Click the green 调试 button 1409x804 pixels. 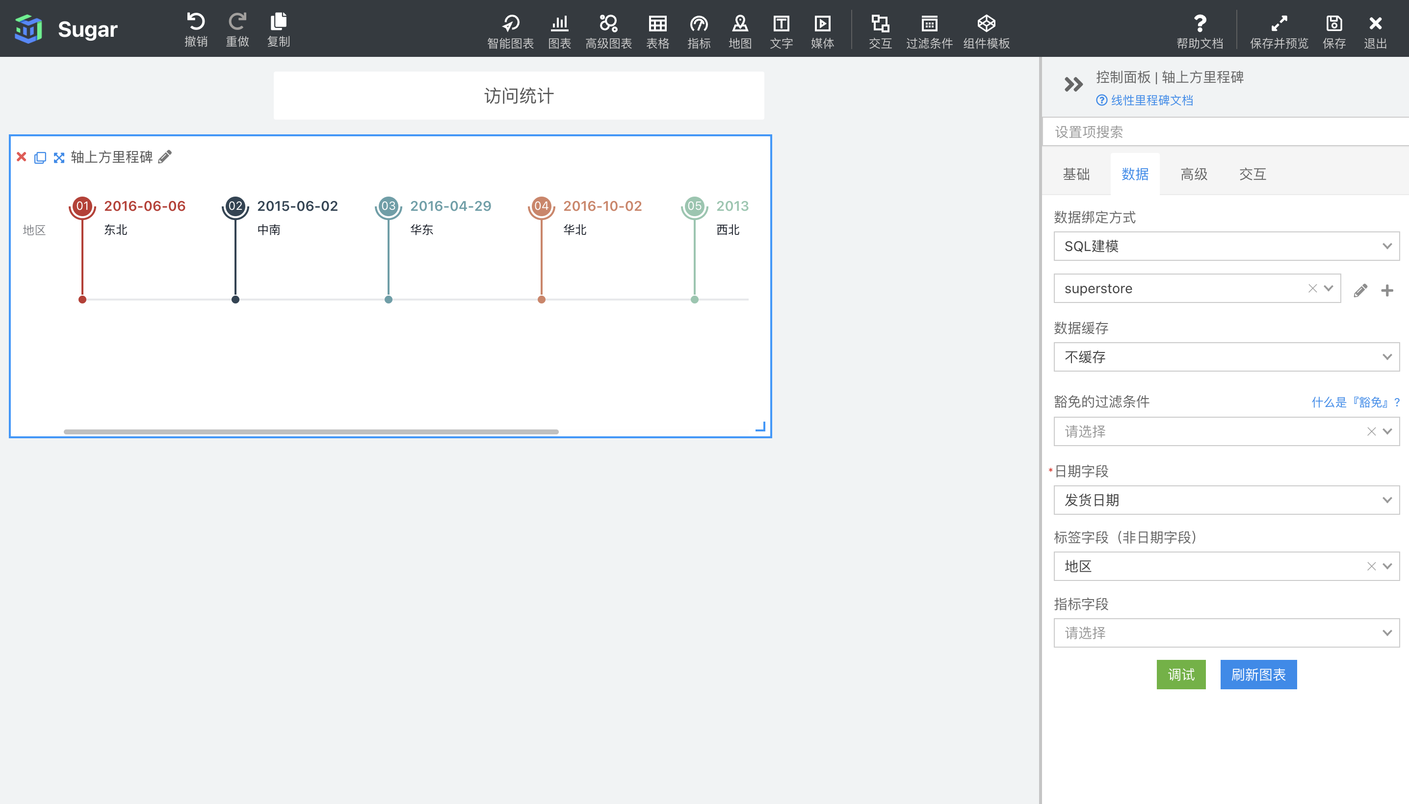click(x=1181, y=675)
